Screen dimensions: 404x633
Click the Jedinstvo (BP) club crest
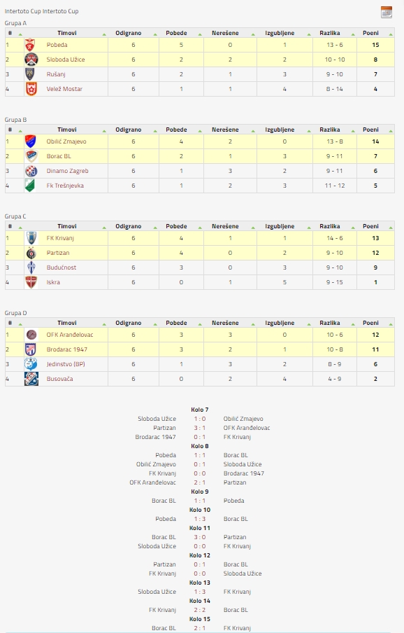(31, 364)
